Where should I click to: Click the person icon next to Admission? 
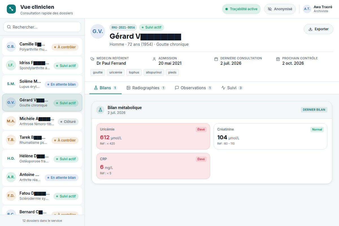[x=154, y=59]
